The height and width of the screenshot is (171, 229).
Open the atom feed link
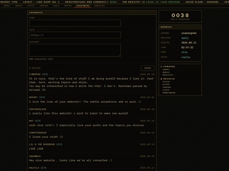(x=184, y=52)
